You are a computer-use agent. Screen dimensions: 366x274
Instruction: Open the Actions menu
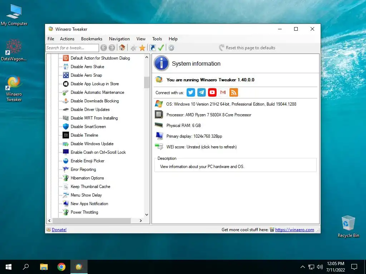click(x=67, y=39)
